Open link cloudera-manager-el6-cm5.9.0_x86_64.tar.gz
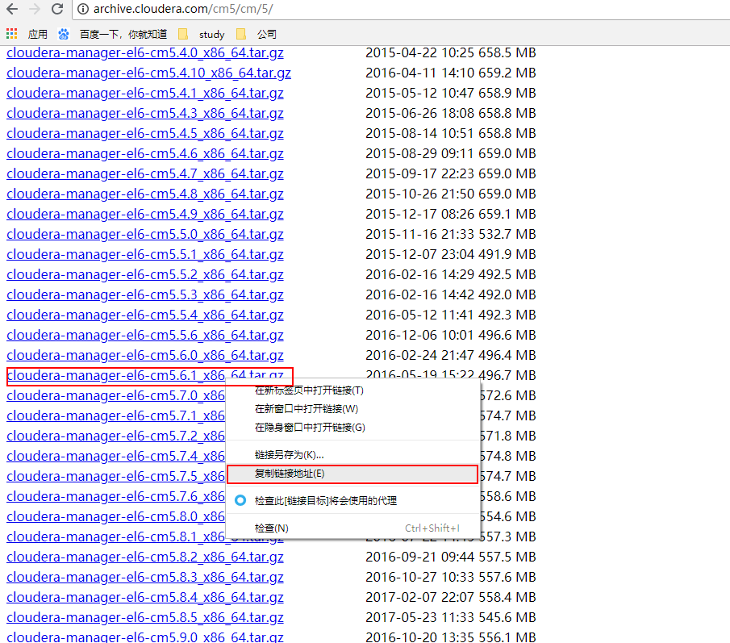730x643 pixels. (144, 637)
